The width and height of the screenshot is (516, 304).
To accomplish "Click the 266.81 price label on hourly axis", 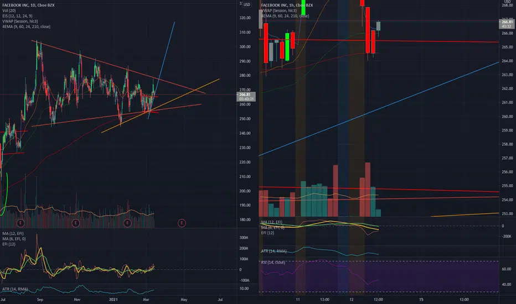I will point(507,22).
